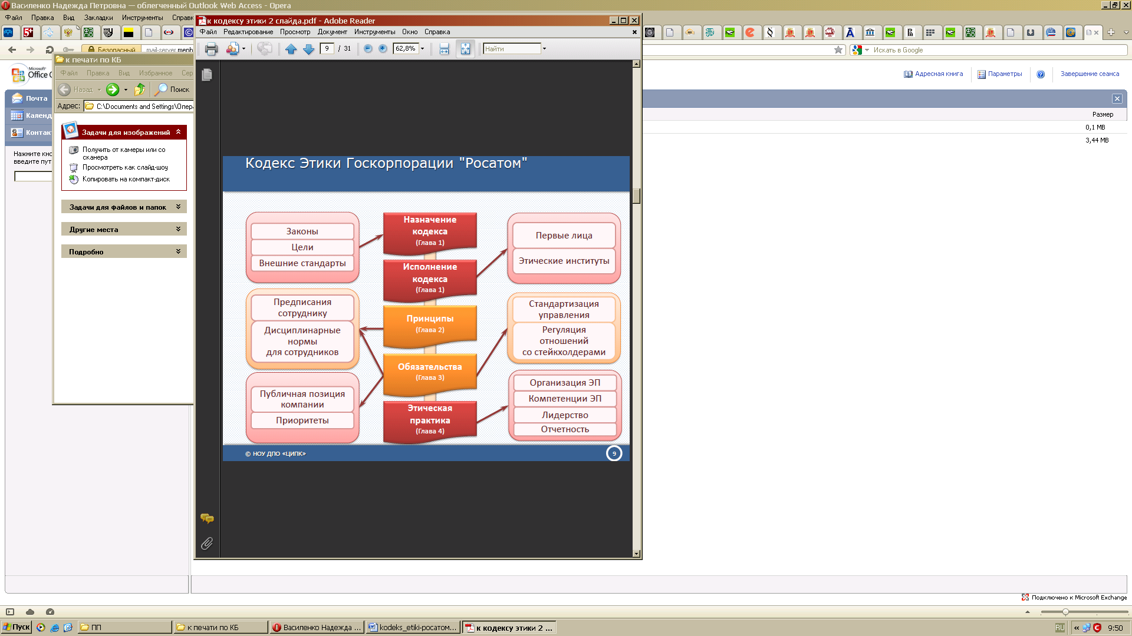Click the Почта button in Outlook navigation

[x=29, y=98]
